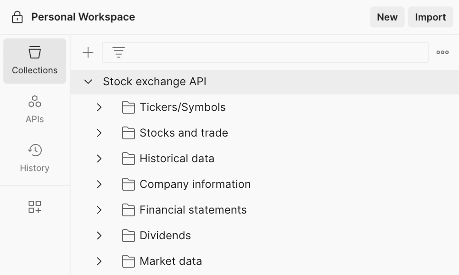Click the Dividends folder icon
Viewport: 459px width, 275px height.
pos(129,236)
